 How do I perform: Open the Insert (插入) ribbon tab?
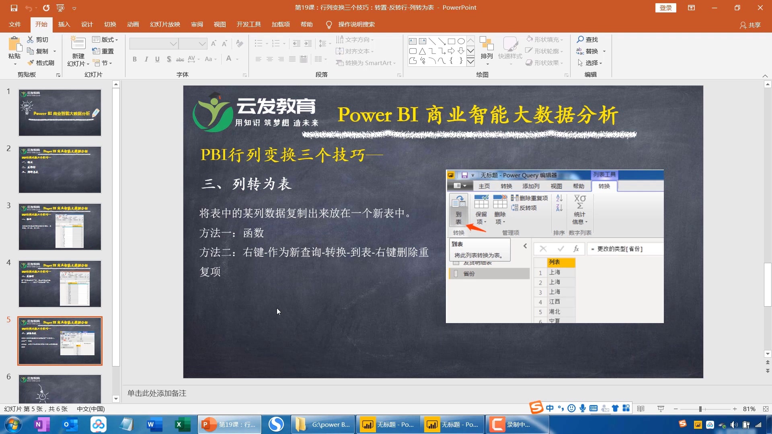pyautogui.click(x=64, y=25)
